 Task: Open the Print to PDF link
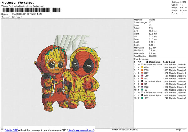pyautogui.click(x=11, y=130)
